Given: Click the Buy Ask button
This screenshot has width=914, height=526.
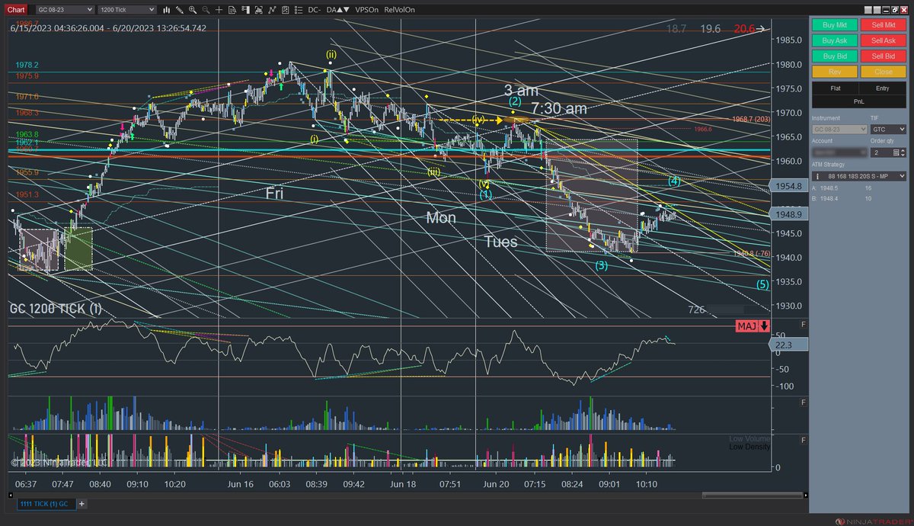Looking at the screenshot, I should click(x=834, y=40).
